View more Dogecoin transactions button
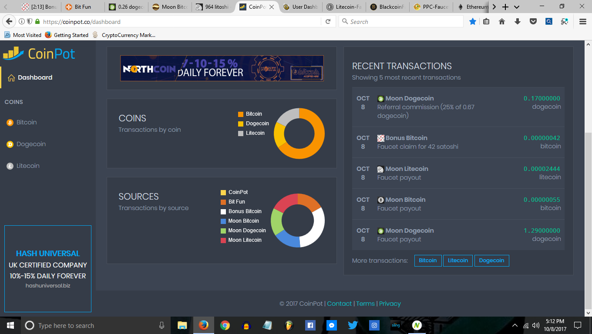This screenshot has width=592, height=334. click(x=491, y=261)
